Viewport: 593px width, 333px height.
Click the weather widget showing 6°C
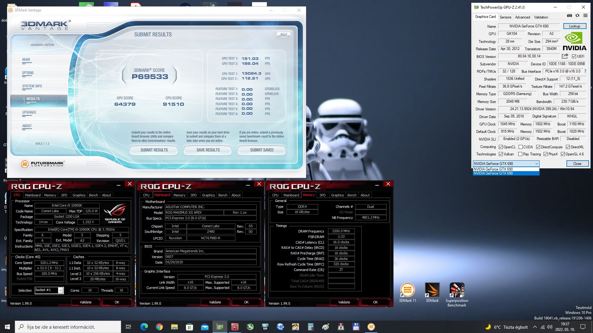507,327
